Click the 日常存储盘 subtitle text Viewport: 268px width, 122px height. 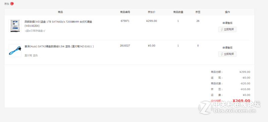coord(35,31)
